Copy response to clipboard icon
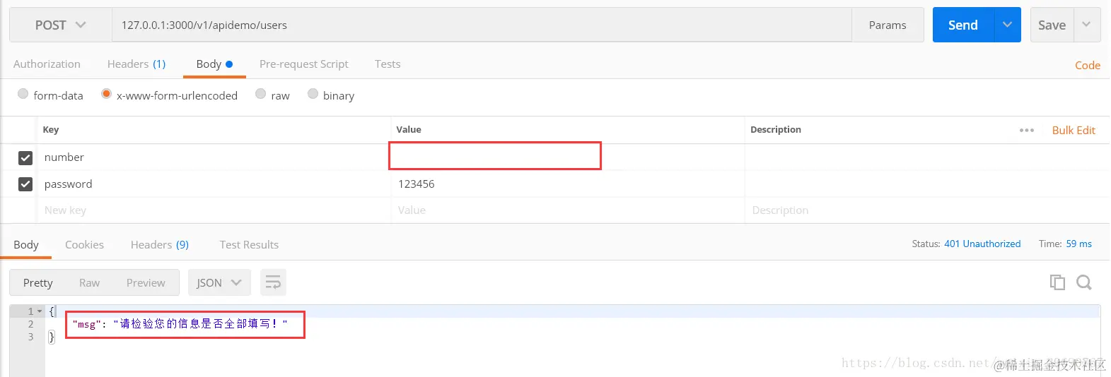The height and width of the screenshot is (377, 1111). click(1057, 282)
